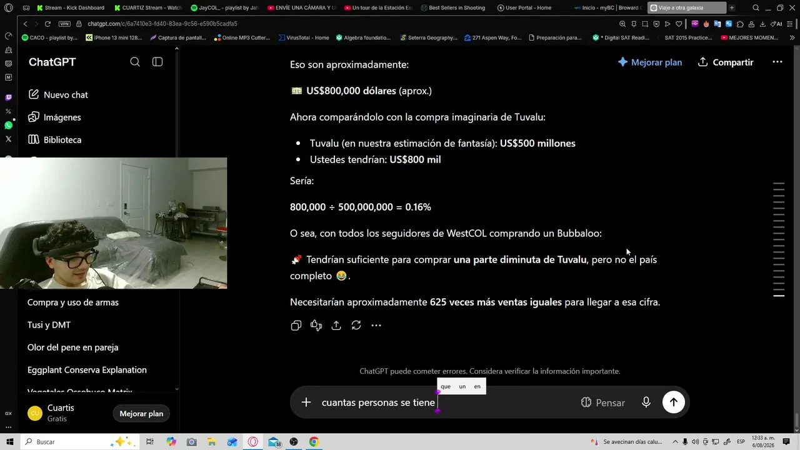Pick the 'en' autocomplete suggestion
Image resolution: width=800 pixels, height=450 pixels.
point(477,386)
